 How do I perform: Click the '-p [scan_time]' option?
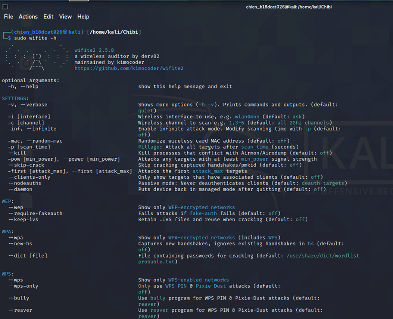point(29,147)
